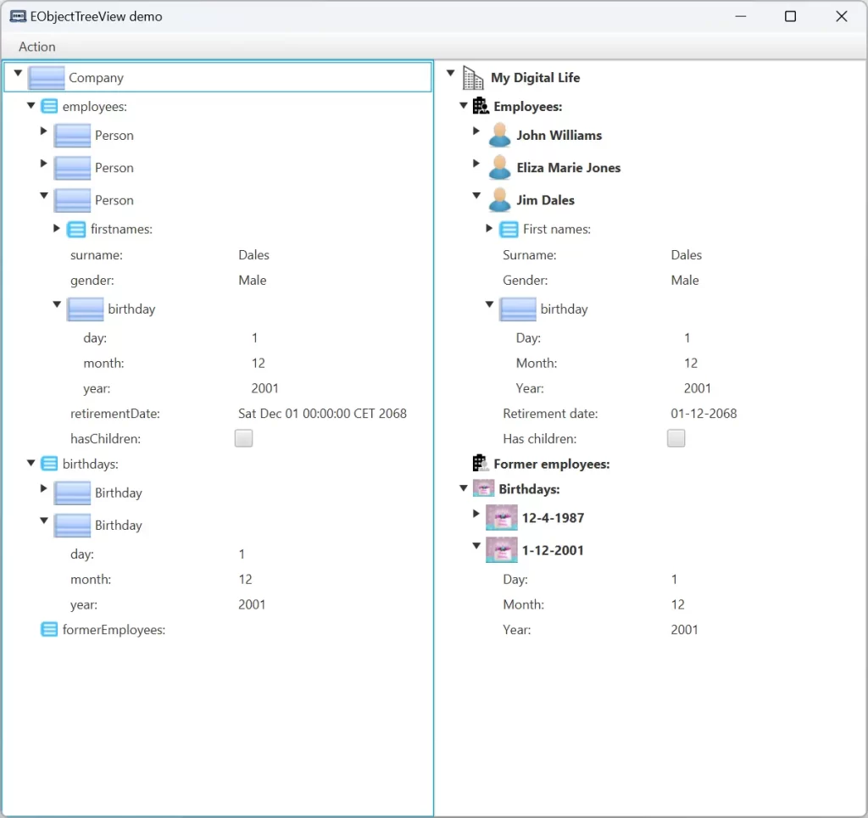Image resolution: width=868 pixels, height=818 pixels.
Task: Expand the collapsed Birthday node under birthdays:
Action: pos(44,488)
